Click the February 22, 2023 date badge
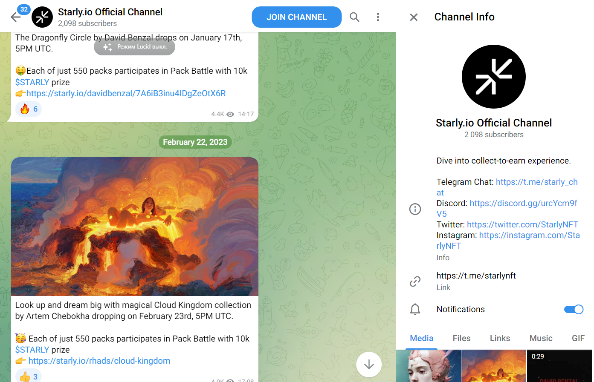Screen dimensions: 594x382 pyautogui.click(x=195, y=142)
